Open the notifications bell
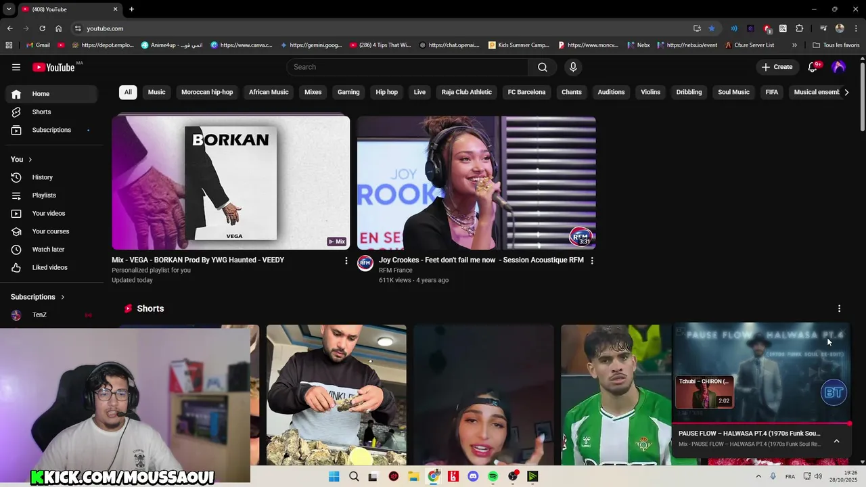Viewport: 866px width, 487px height. click(x=813, y=67)
